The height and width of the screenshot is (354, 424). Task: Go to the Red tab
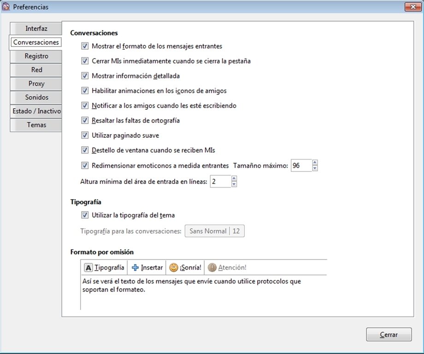tap(36, 70)
